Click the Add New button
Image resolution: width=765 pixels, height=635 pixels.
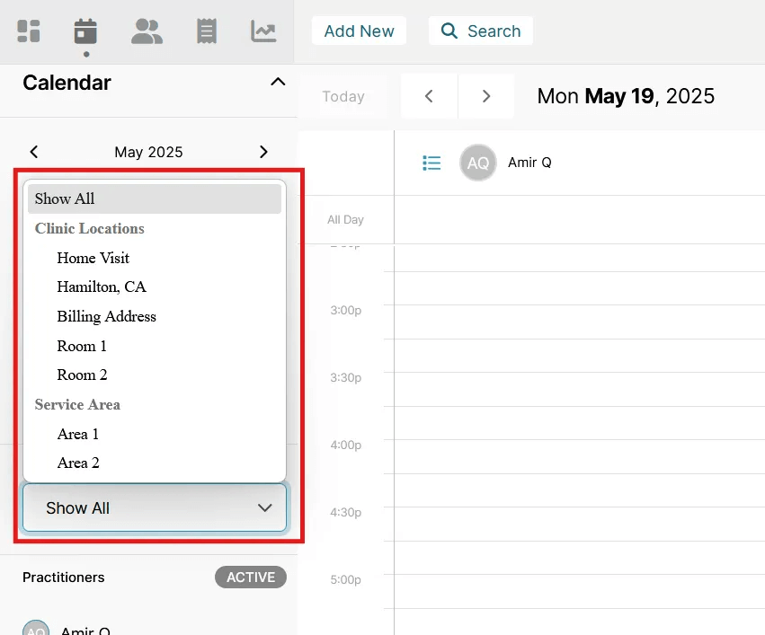click(359, 31)
